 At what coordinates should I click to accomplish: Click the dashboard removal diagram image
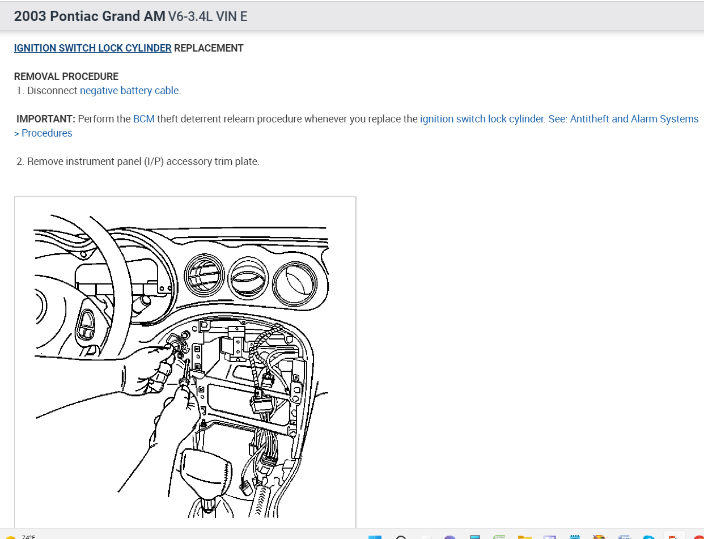coord(185,363)
